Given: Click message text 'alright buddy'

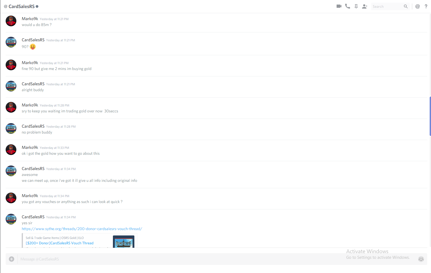Looking at the screenshot, I should pos(33,90).
